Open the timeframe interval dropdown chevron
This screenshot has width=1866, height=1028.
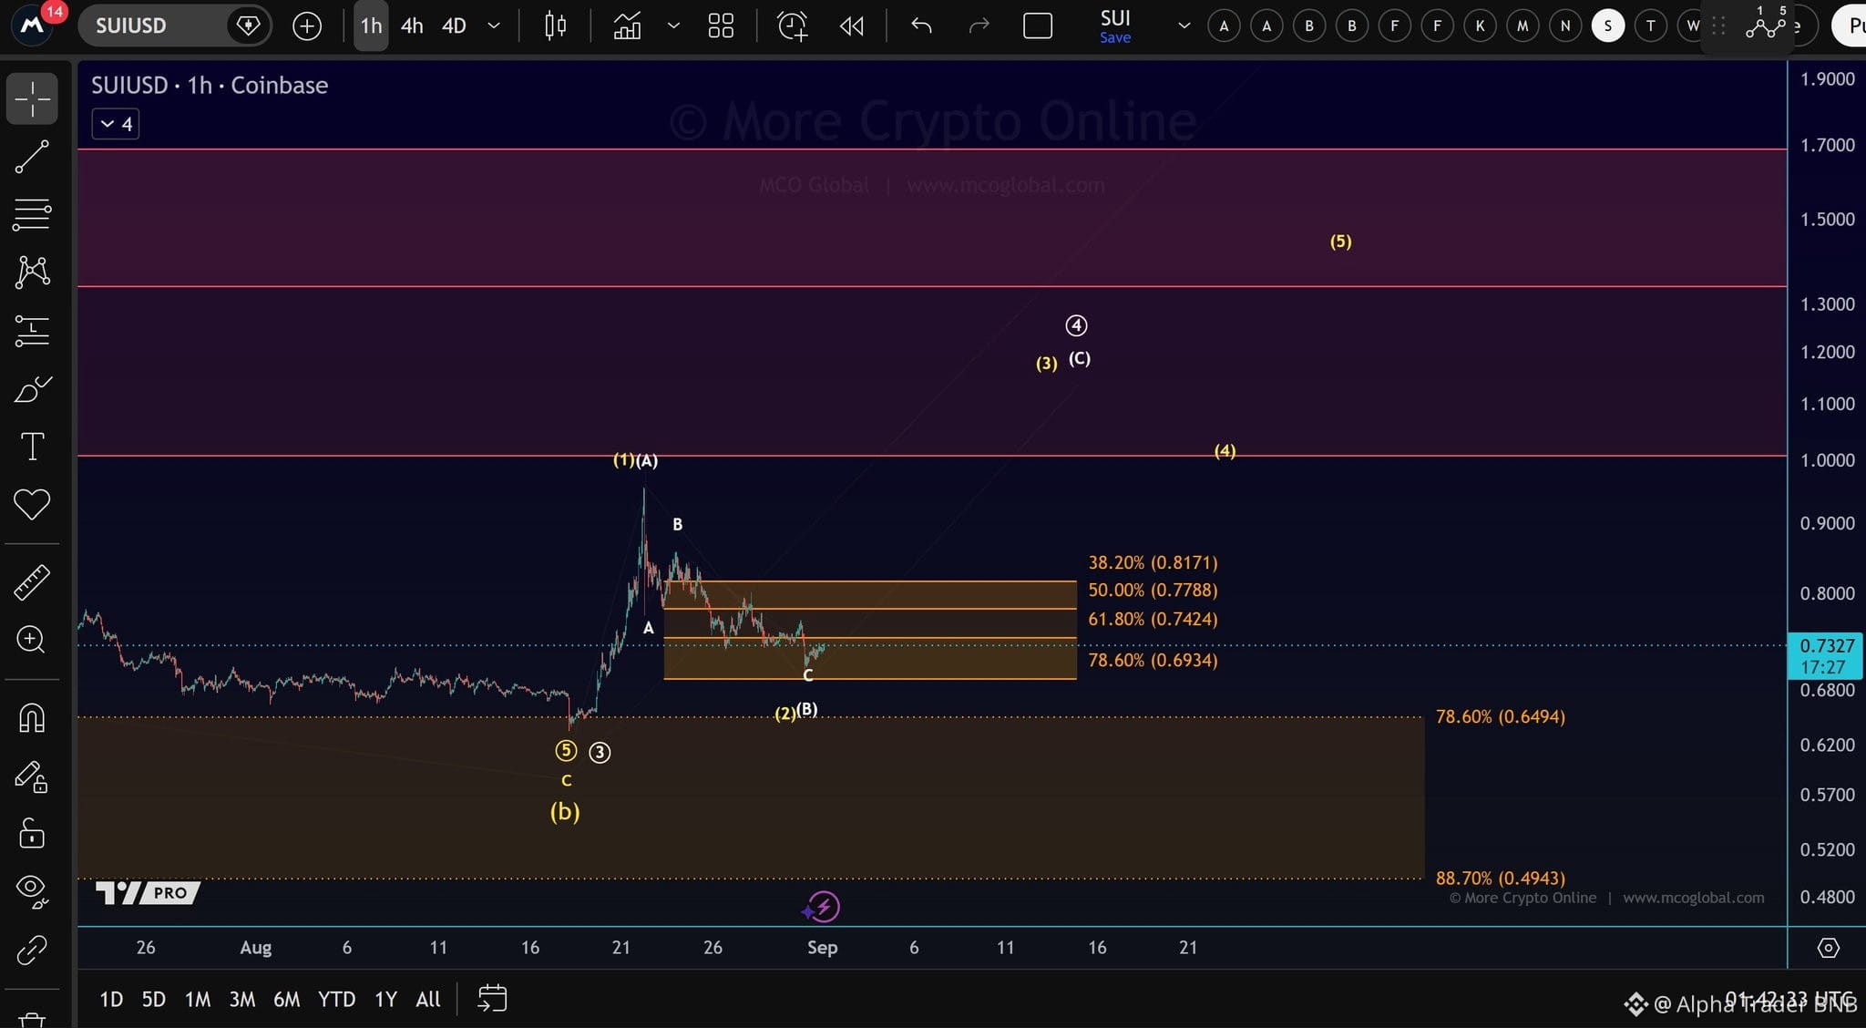coord(494,26)
